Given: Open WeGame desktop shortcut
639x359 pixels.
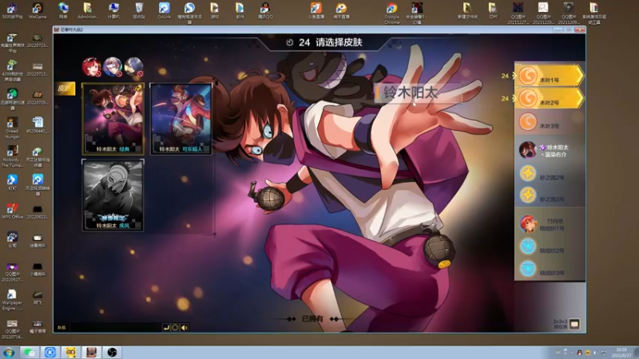Looking at the screenshot, I should click(x=38, y=10).
